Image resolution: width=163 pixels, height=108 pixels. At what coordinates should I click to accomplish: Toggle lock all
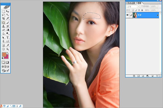pos(142,10)
